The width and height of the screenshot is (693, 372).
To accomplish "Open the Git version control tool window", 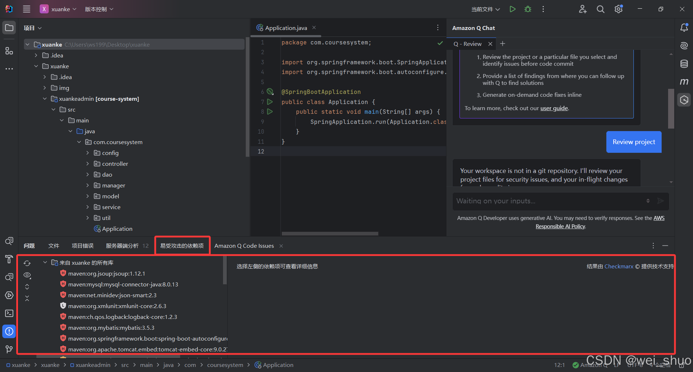I will pyautogui.click(x=9, y=349).
